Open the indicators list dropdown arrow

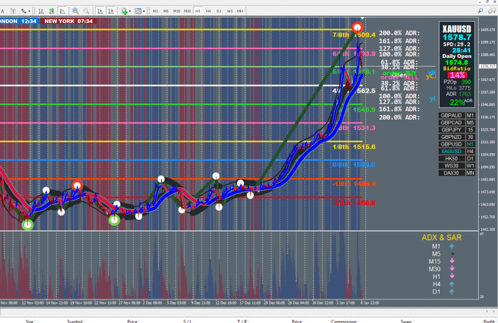(x=130, y=11)
